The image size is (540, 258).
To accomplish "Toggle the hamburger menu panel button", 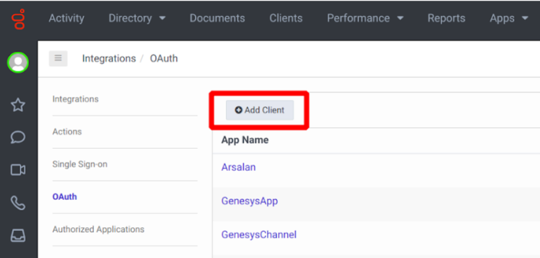I will (59, 59).
